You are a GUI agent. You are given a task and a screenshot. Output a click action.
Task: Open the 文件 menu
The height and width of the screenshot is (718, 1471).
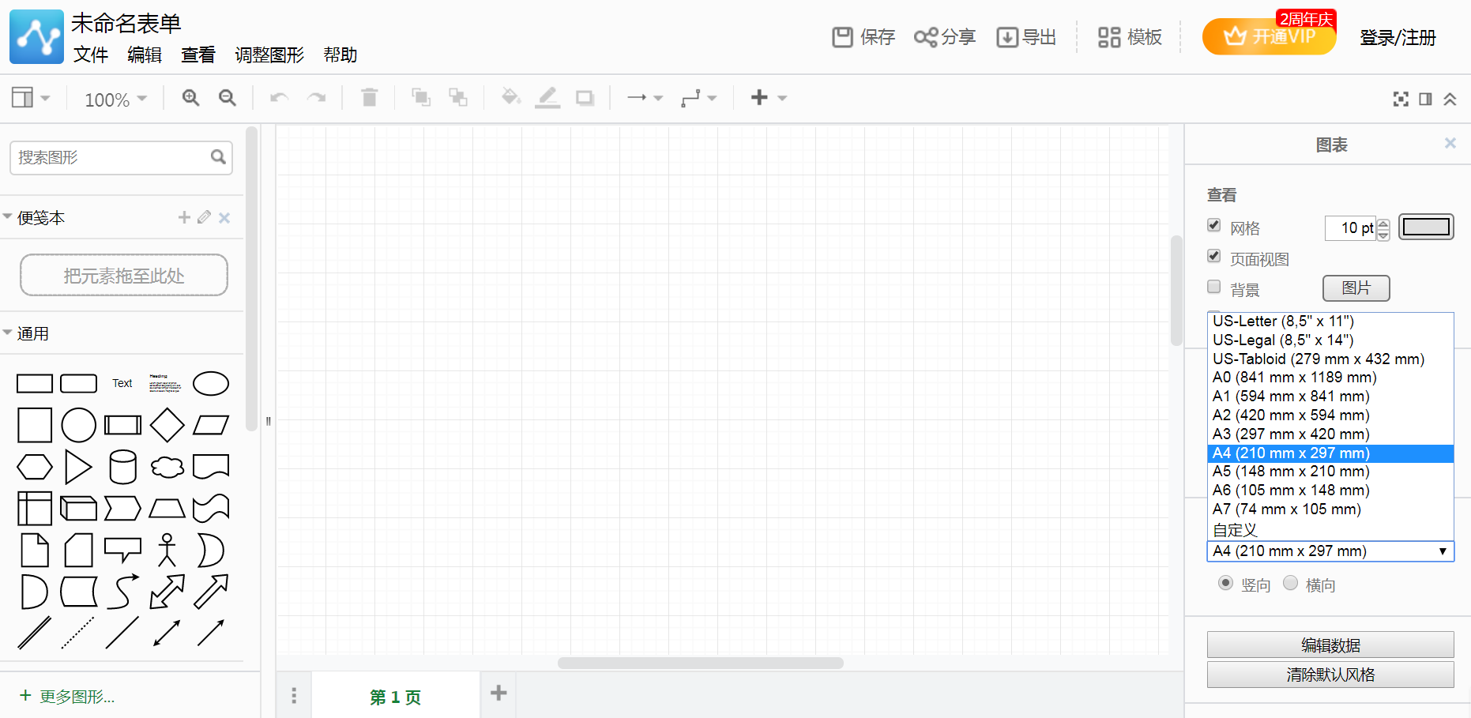click(91, 55)
